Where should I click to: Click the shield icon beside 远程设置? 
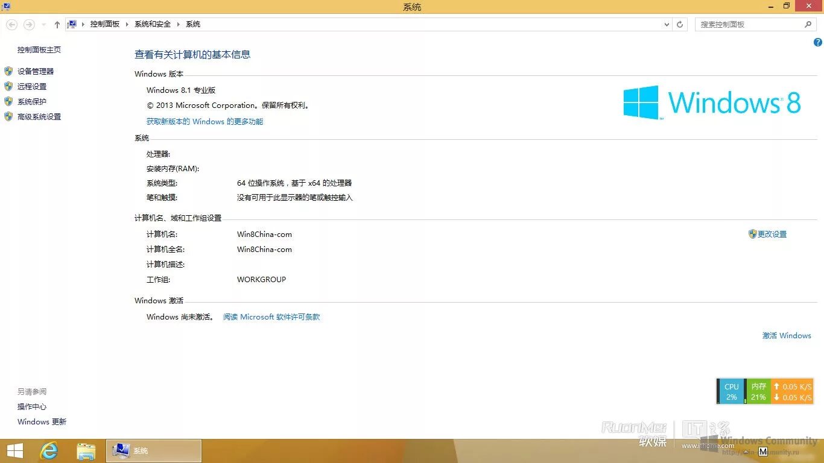pyautogui.click(x=8, y=86)
